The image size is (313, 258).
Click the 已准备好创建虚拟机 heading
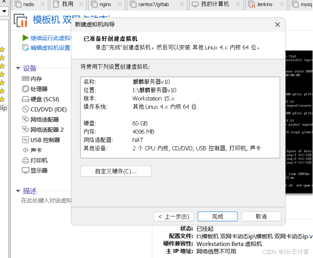tap(110, 38)
